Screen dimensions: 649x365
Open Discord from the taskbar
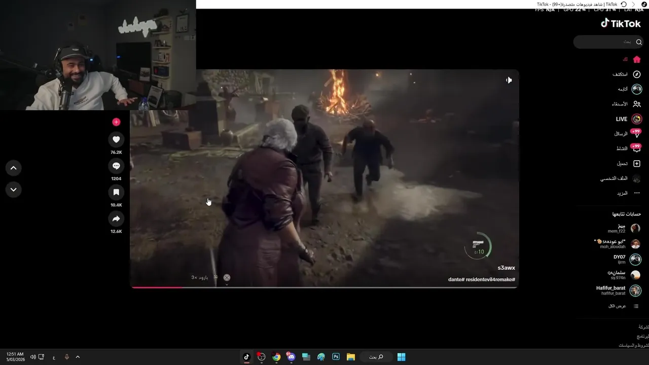[291, 357]
